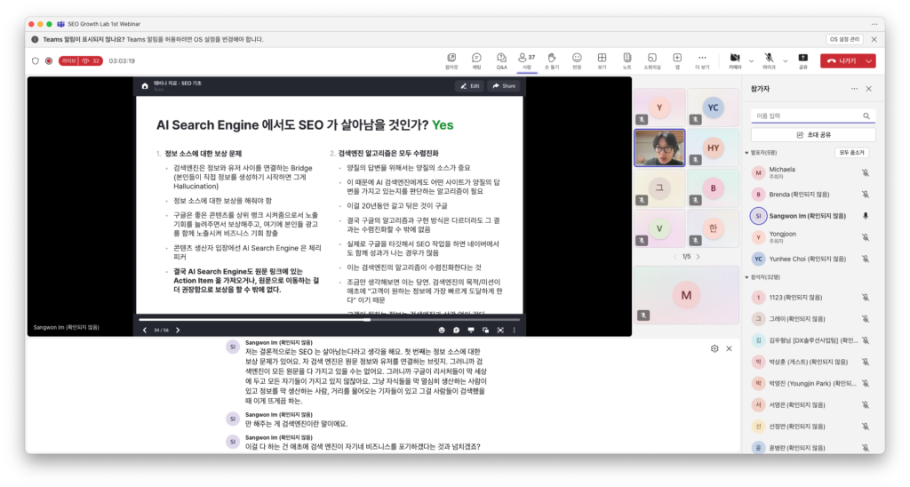Click the home icon in slide viewer
The image size is (910, 487).
coord(145,86)
